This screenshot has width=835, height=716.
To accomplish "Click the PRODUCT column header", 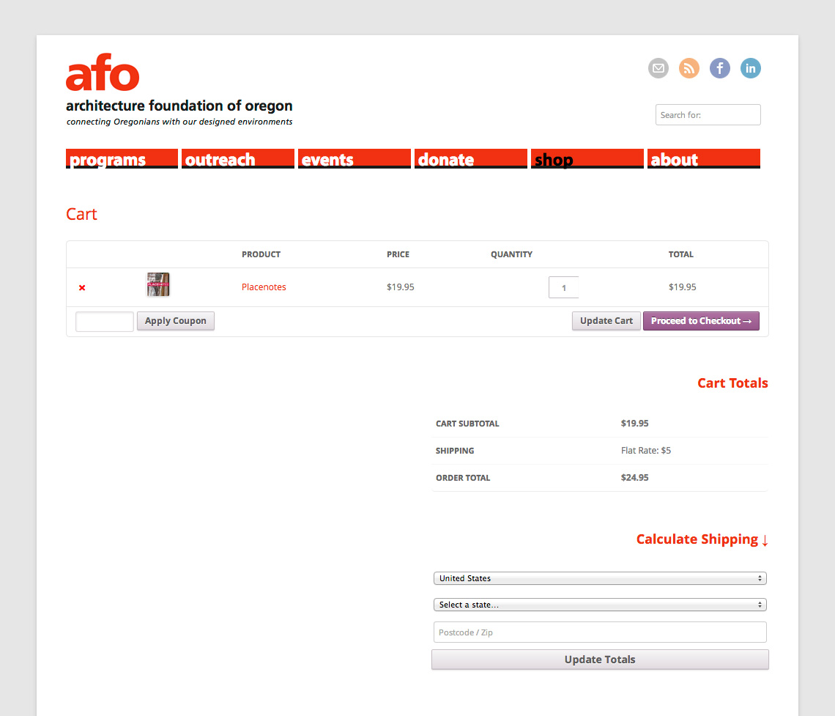I will tap(261, 254).
